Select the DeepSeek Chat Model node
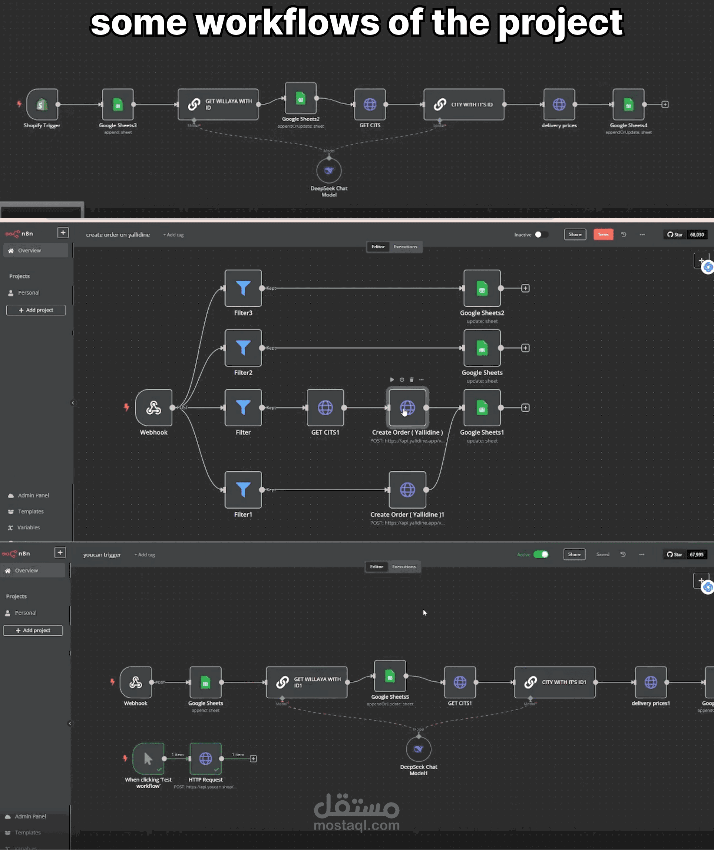Screen dimensions: 714x850 (329, 171)
